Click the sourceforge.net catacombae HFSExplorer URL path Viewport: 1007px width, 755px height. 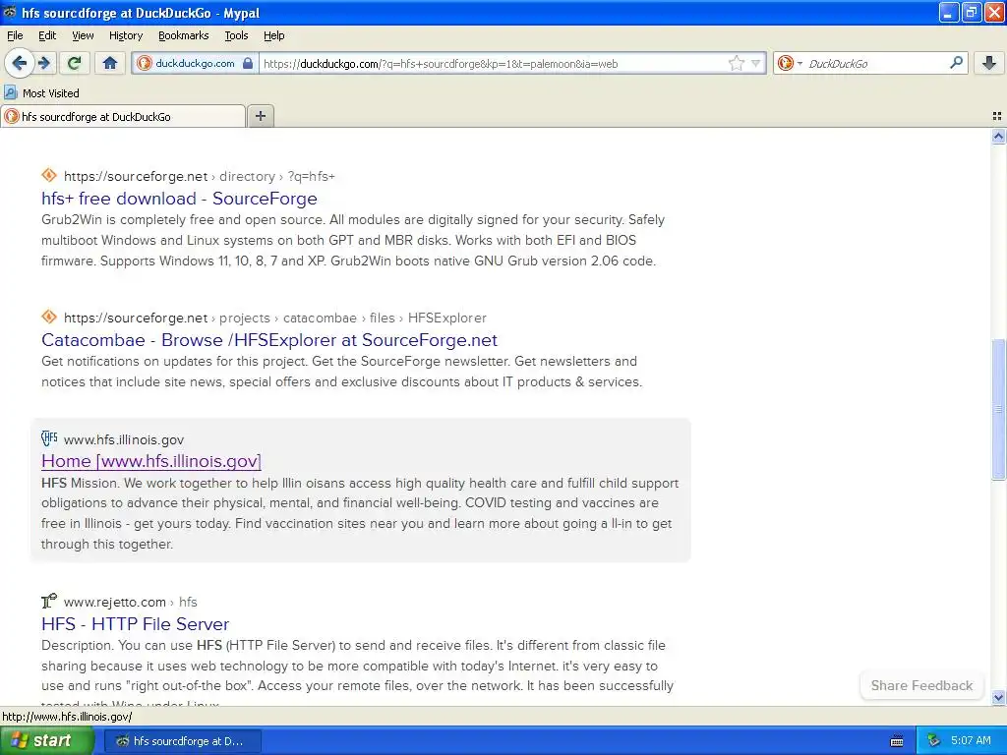coord(275,318)
